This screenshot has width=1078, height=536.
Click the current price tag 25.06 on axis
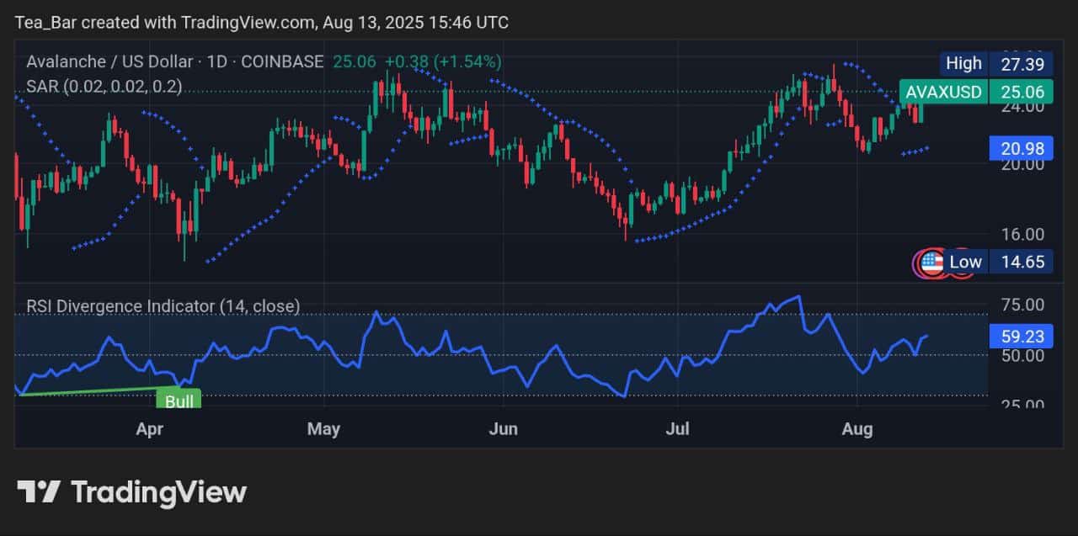click(x=1022, y=92)
